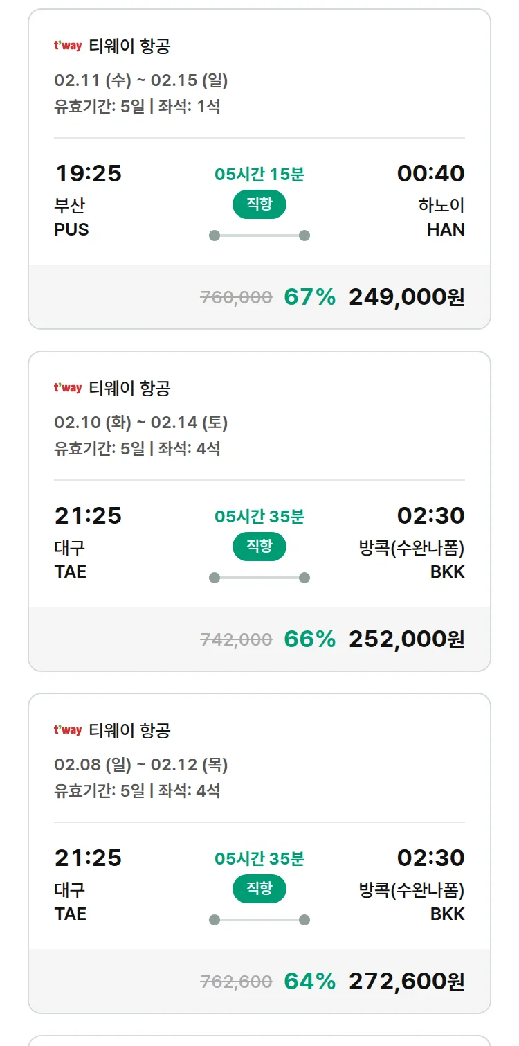Click the 19:25 Busan departure time

tap(88, 173)
